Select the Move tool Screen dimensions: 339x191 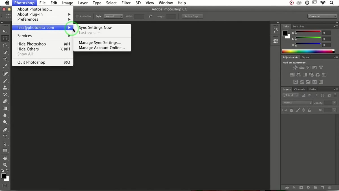5,31
